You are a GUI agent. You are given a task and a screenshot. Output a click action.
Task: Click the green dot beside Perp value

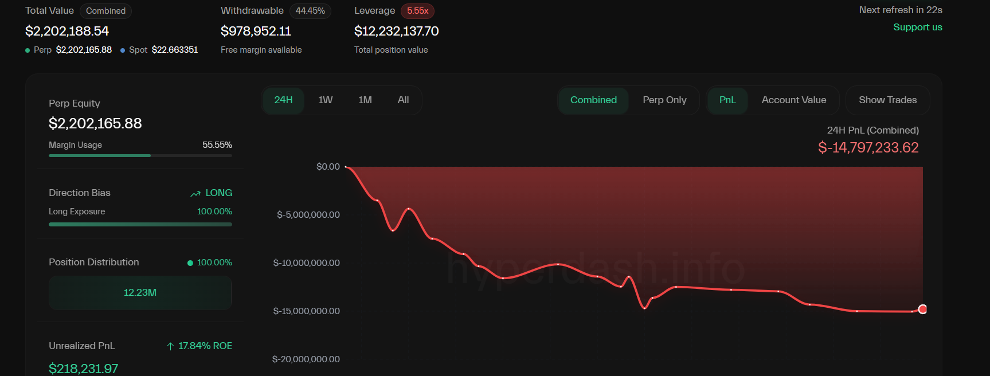28,50
